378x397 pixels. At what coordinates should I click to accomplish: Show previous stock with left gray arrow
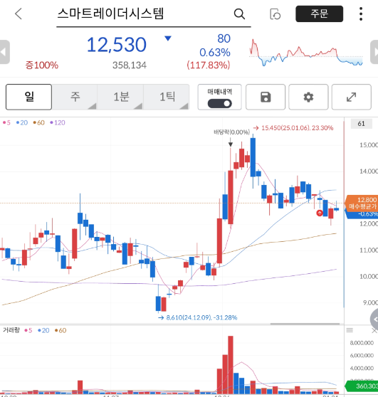pyautogui.click(x=4, y=52)
